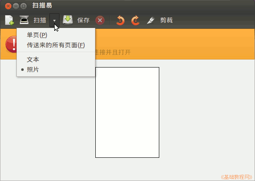Image resolution: width=255 pixels, height=181 pixels.
Task: Click the save icon with green arrow
Action: click(68, 20)
